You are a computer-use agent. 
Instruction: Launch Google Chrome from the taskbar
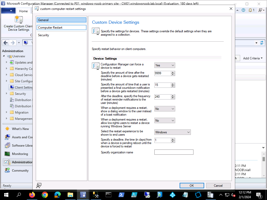click(45, 195)
